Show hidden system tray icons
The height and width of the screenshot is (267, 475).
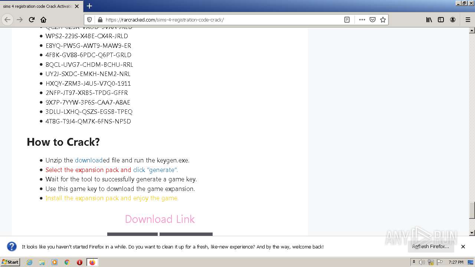(414, 262)
